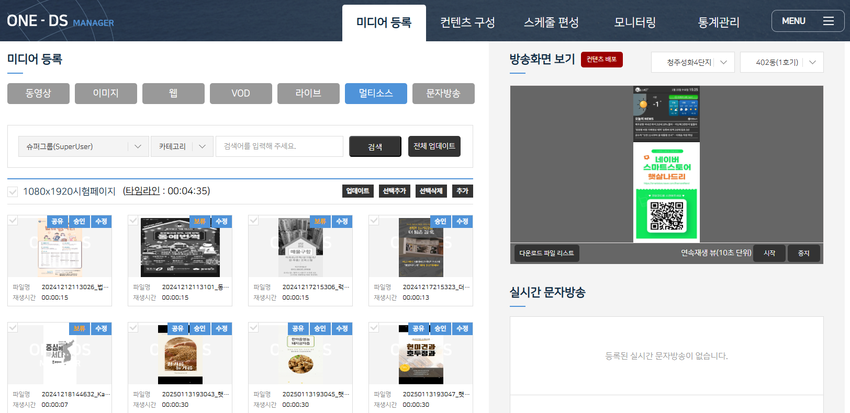Start continuous playback with 시작

[769, 253]
